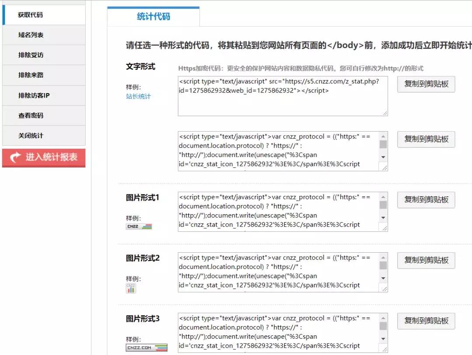This screenshot has height=355, width=472.
Task: Click the 样例: label under 图片形式1
Action: [x=133, y=218]
